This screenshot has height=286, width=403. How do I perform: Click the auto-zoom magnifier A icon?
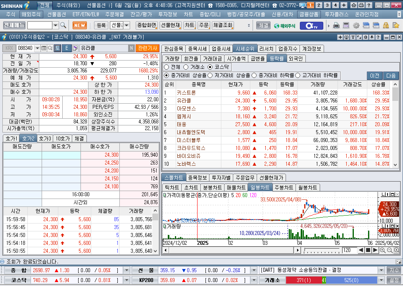pyautogui.click(x=397, y=250)
